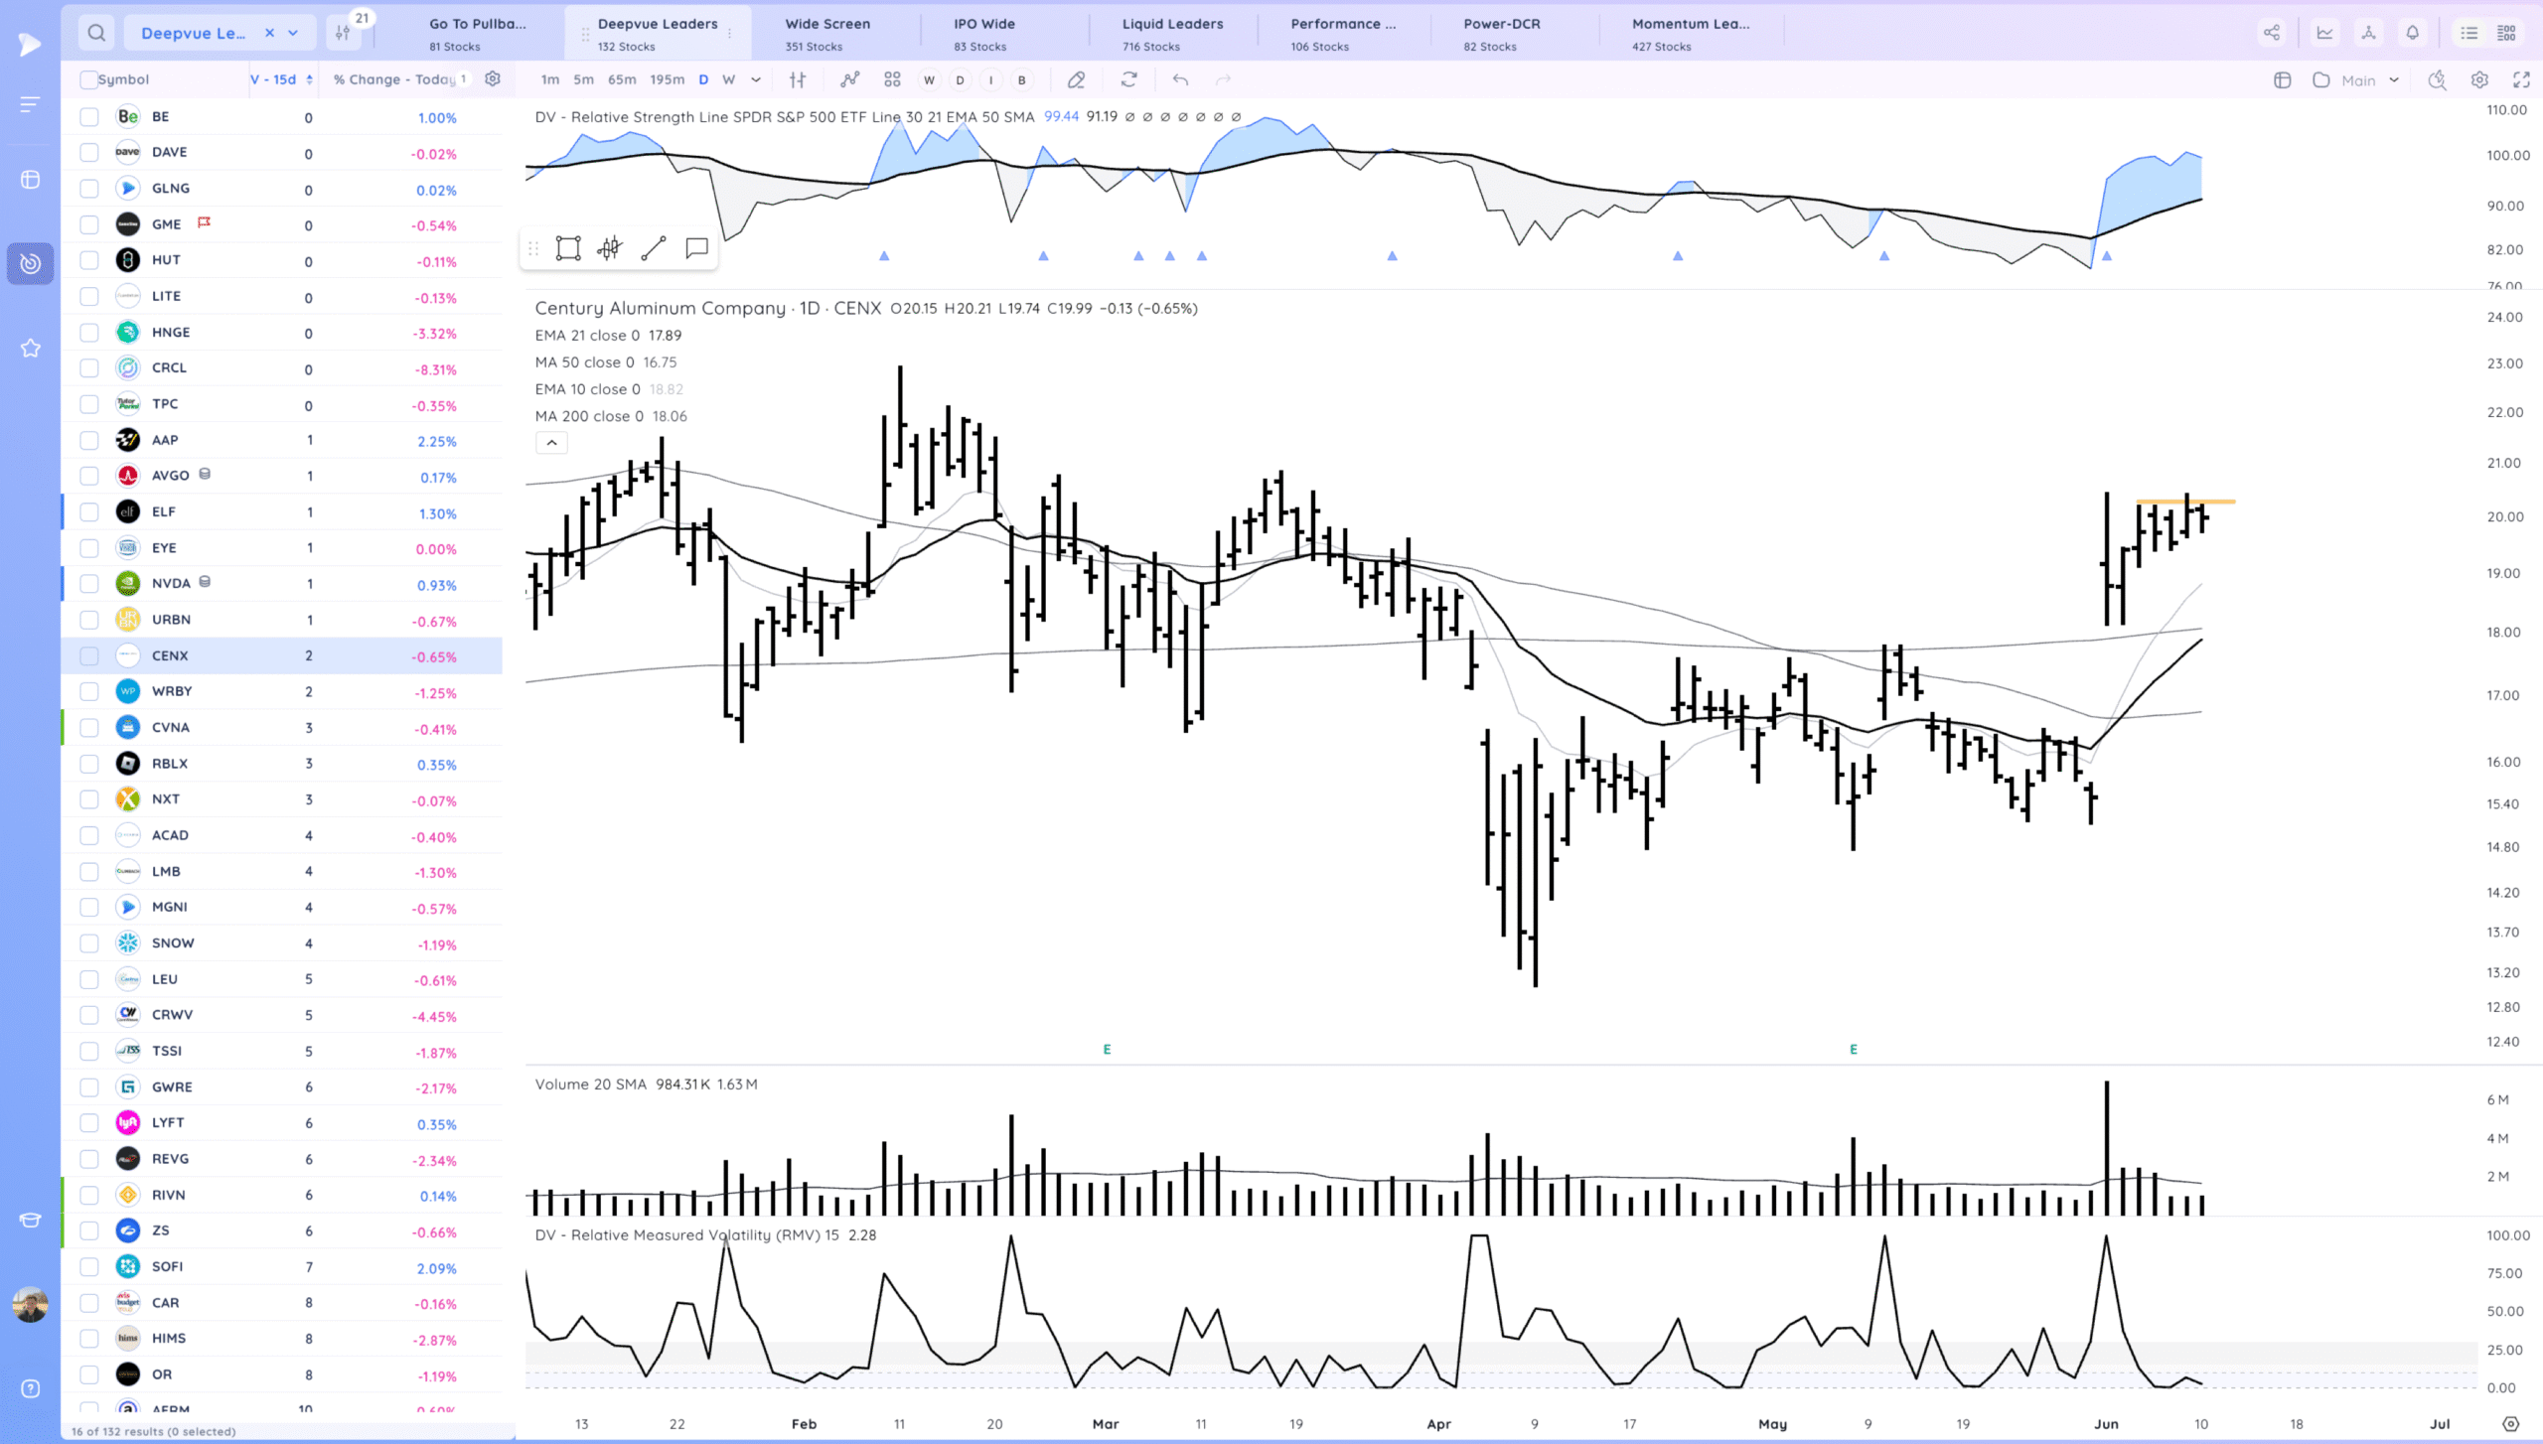Enter fullscreen chart mode

tap(2521, 79)
